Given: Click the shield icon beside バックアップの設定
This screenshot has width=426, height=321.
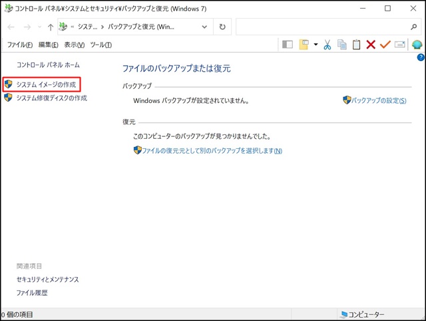Looking at the screenshot, I should (x=347, y=100).
